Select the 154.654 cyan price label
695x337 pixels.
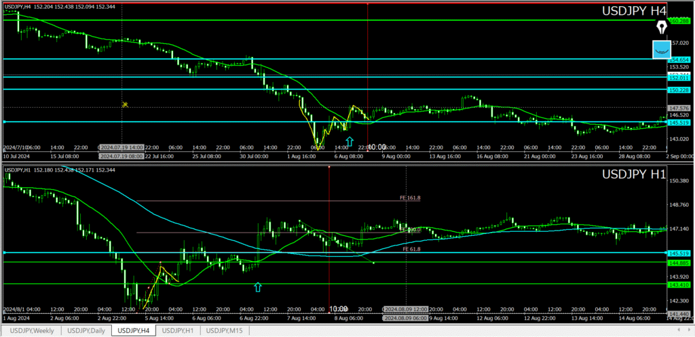pos(679,60)
